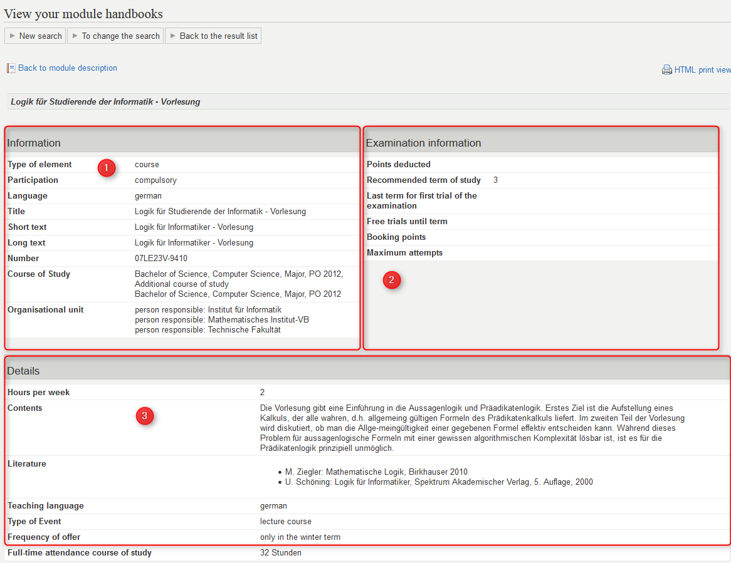Click the 'Maximum attempts' label

[404, 253]
